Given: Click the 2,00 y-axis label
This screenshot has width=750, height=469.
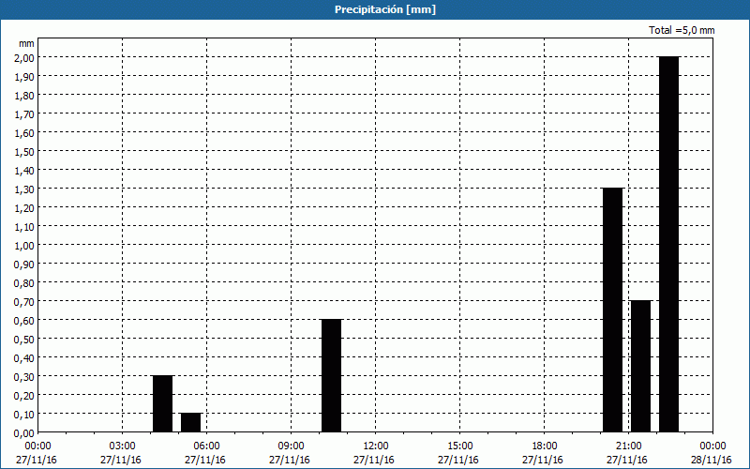Looking at the screenshot, I should point(26,57).
